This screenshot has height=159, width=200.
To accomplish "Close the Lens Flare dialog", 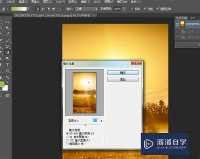I will pos(136,63).
